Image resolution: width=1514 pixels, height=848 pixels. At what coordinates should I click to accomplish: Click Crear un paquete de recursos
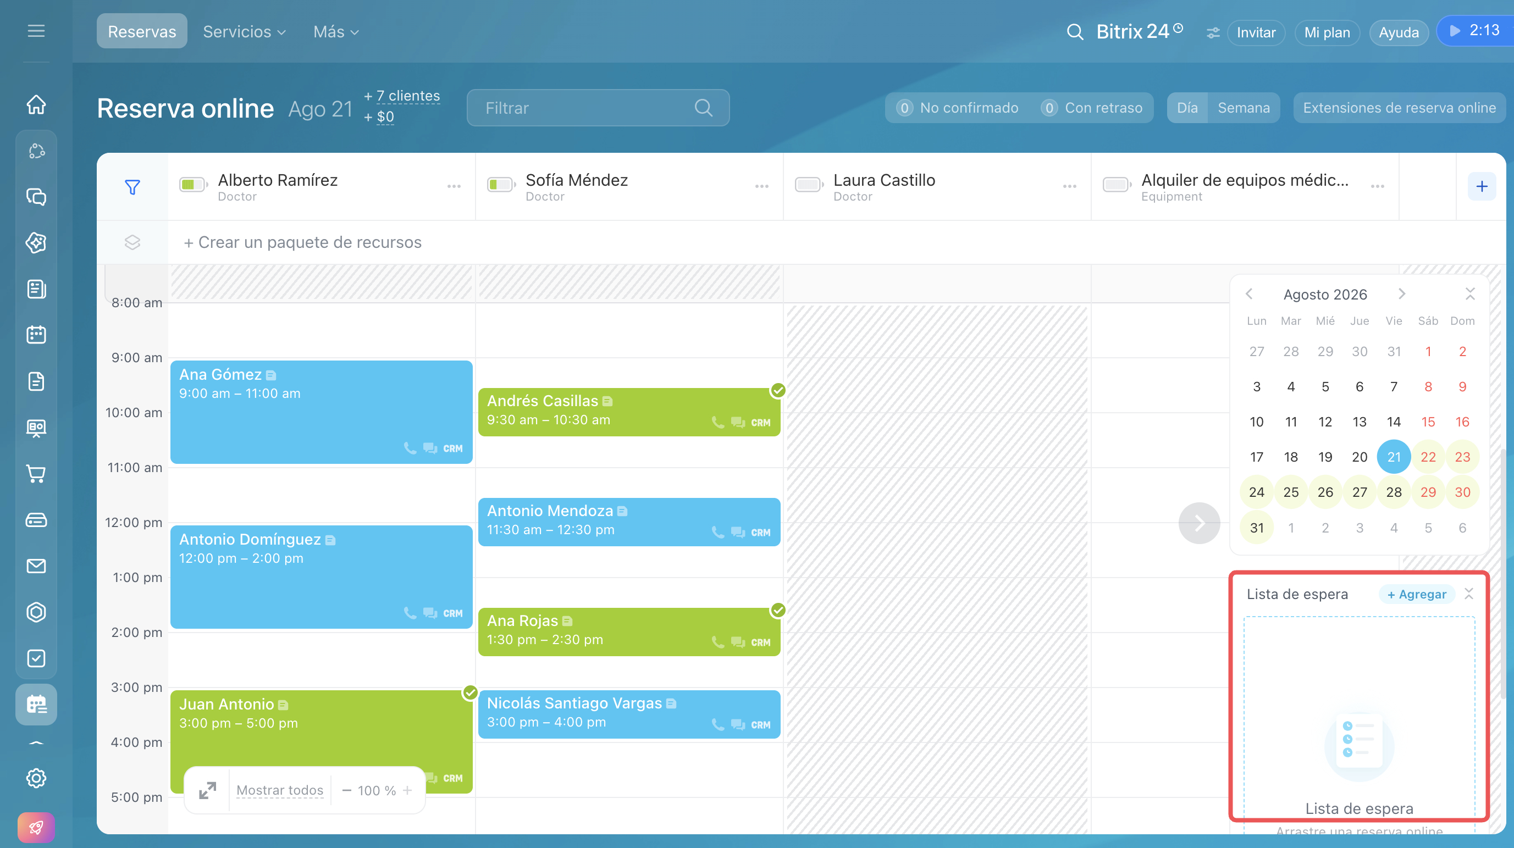pyautogui.click(x=303, y=243)
